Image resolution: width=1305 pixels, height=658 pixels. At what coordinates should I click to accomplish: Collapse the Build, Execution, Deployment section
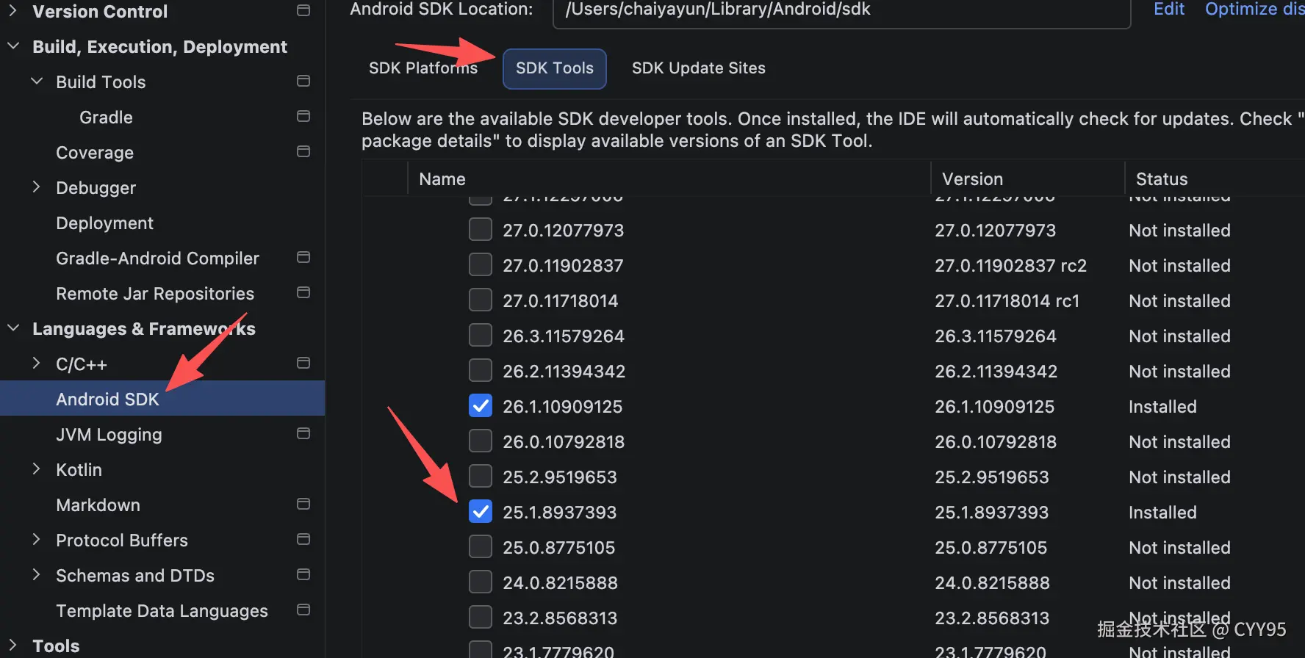click(13, 46)
